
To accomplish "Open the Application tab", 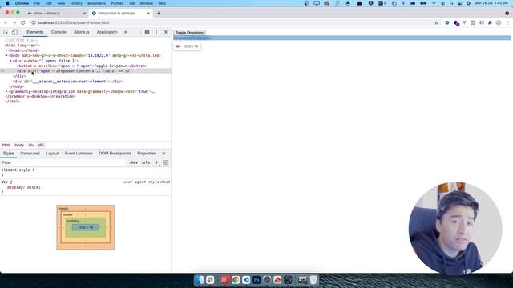I will click(x=107, y=32).
